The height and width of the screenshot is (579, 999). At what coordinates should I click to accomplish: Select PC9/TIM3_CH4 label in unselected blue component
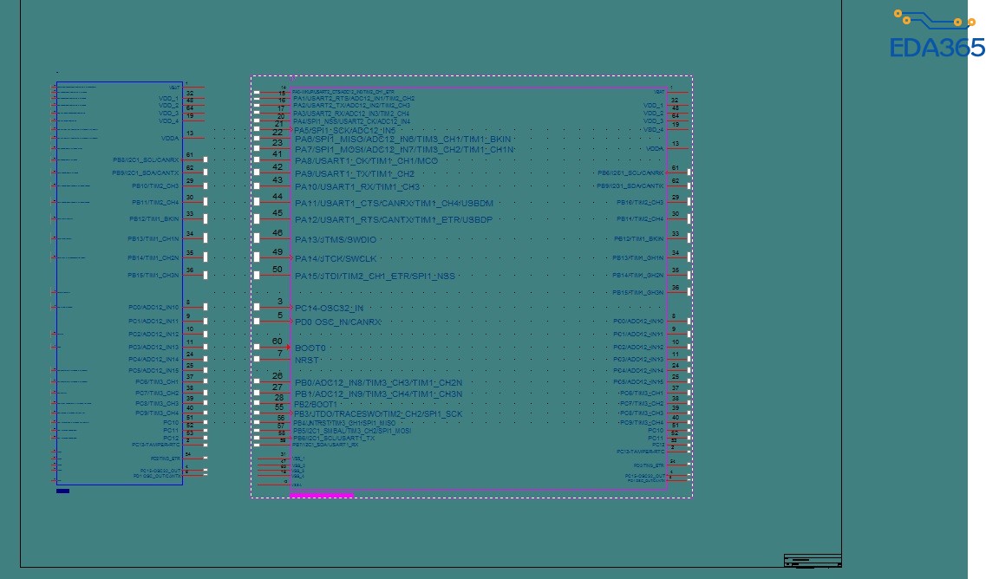[157, 413]
